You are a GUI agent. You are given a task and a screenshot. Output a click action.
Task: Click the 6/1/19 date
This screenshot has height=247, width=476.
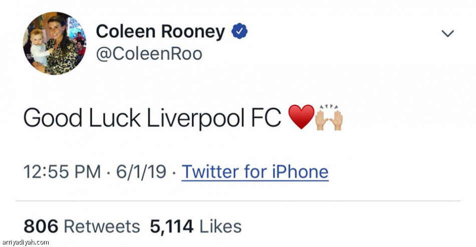pyautogui.click(x=141, y=172)
